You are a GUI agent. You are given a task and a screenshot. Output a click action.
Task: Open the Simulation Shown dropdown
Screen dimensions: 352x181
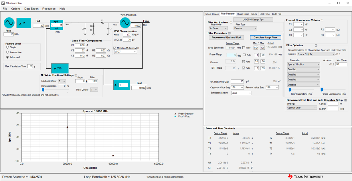[x=241, y=93]
